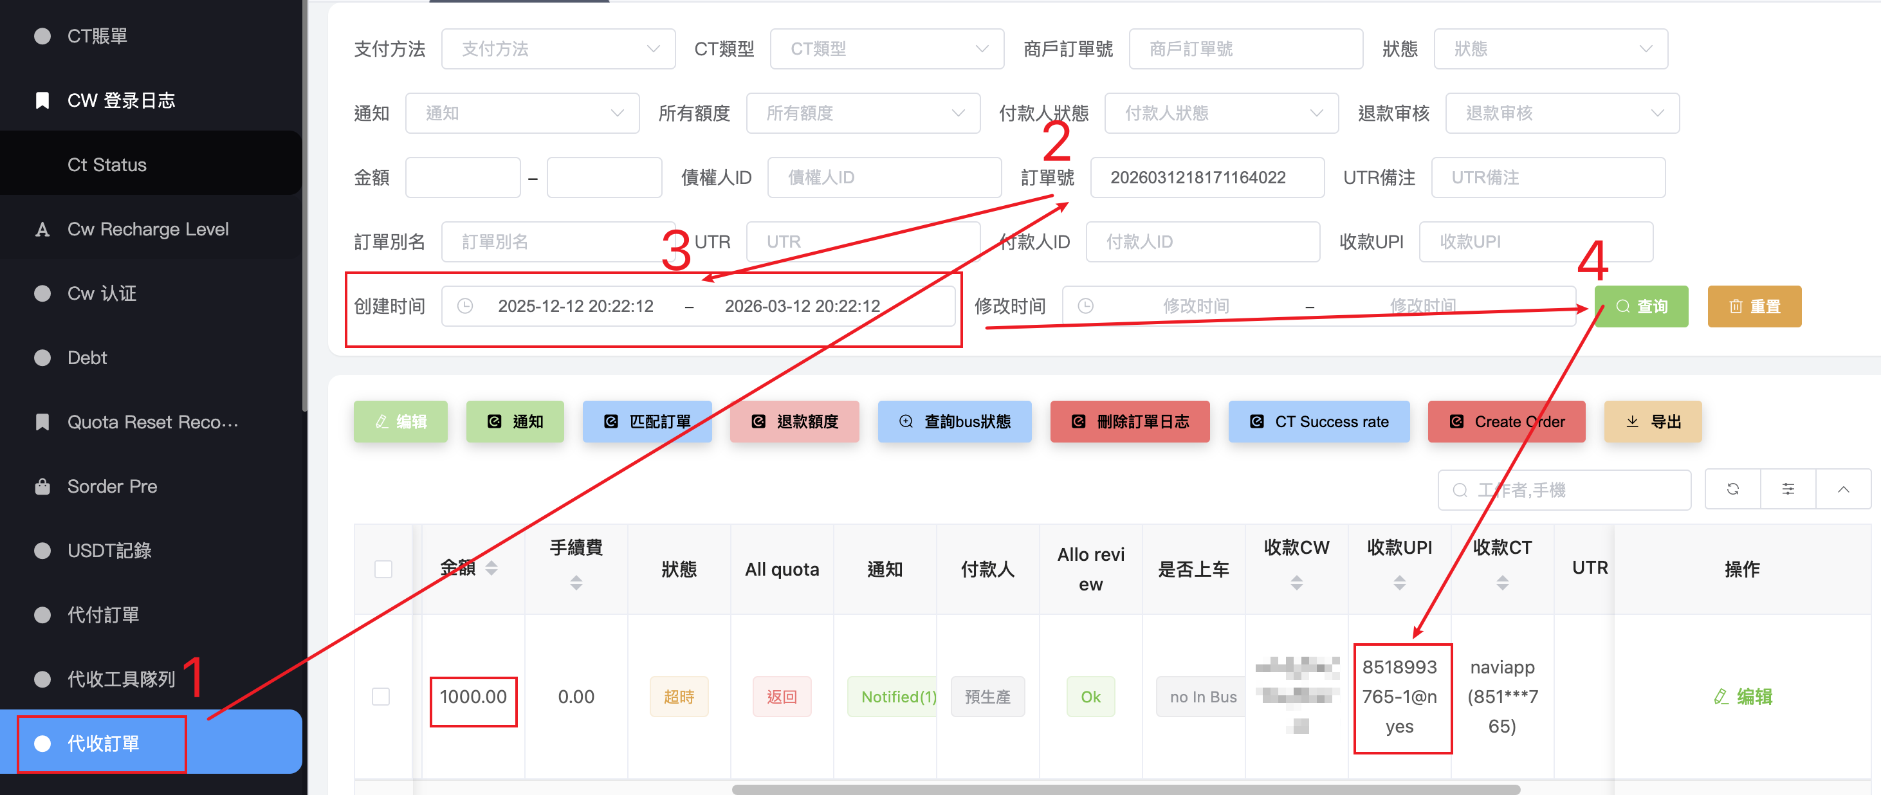The height and width of the screenshot is (795, 1881).
Task: Collapse search panel with up-chevron icon
Action: click(1843, 489)
